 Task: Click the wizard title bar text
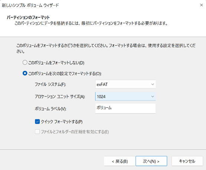[x=30, y=5]
